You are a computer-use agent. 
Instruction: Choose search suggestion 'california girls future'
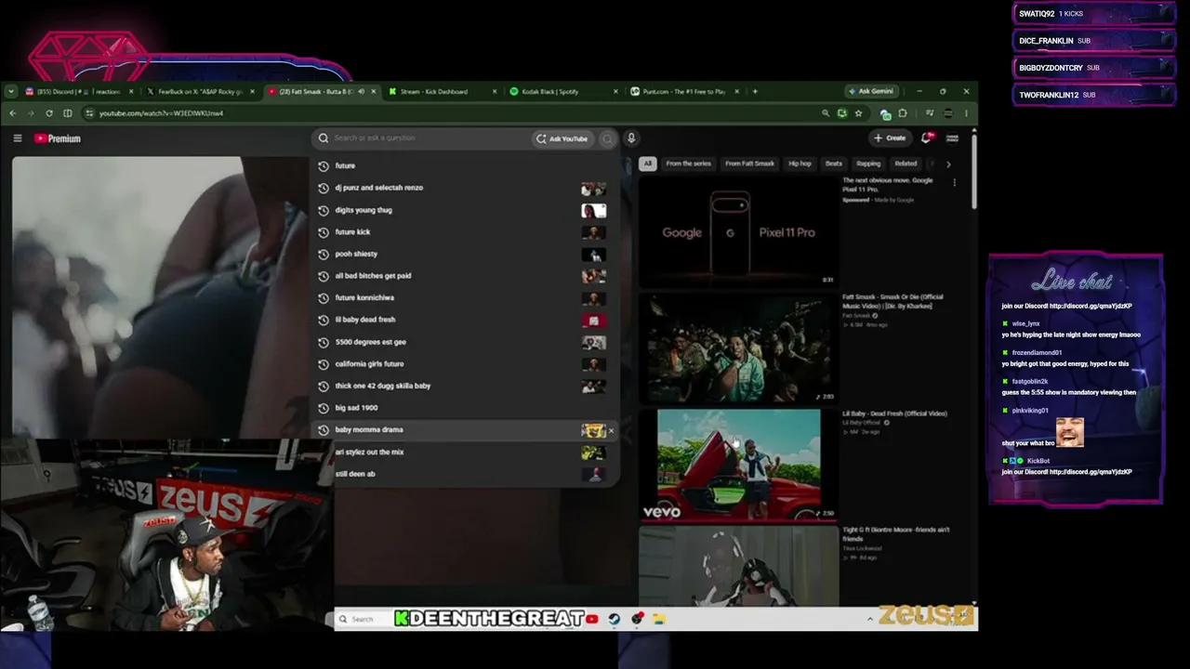[465, 364]
